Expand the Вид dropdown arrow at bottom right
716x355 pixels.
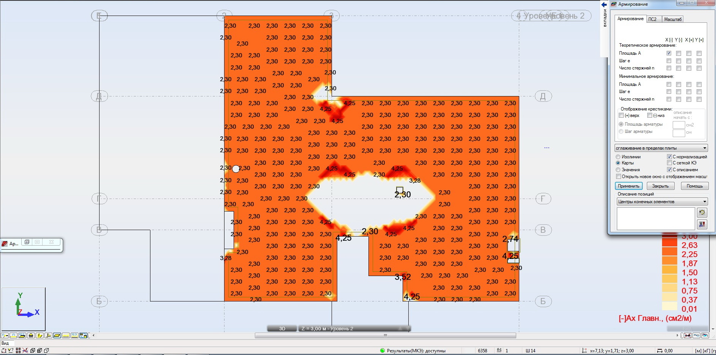click(713, 329)
